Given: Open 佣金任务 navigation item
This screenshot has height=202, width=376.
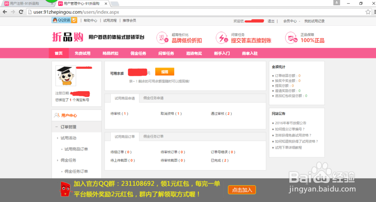Looking at the screenshot, I should [138, 53].
